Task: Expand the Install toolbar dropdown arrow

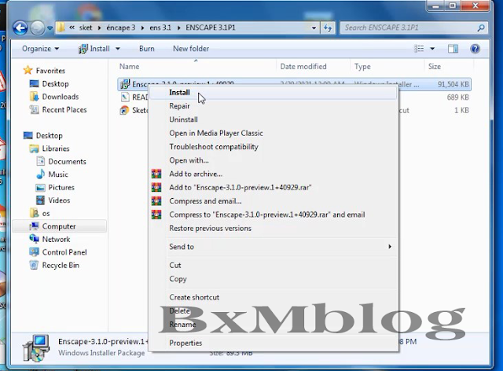Action: coord(118,49)
